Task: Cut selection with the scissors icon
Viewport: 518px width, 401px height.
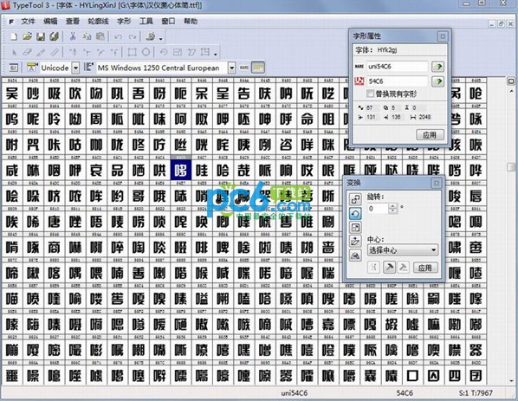Action: 73,36
